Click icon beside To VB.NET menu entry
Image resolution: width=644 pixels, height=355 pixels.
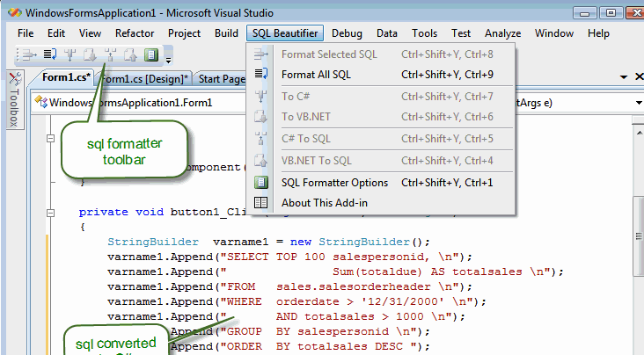[x=260, y=117]
